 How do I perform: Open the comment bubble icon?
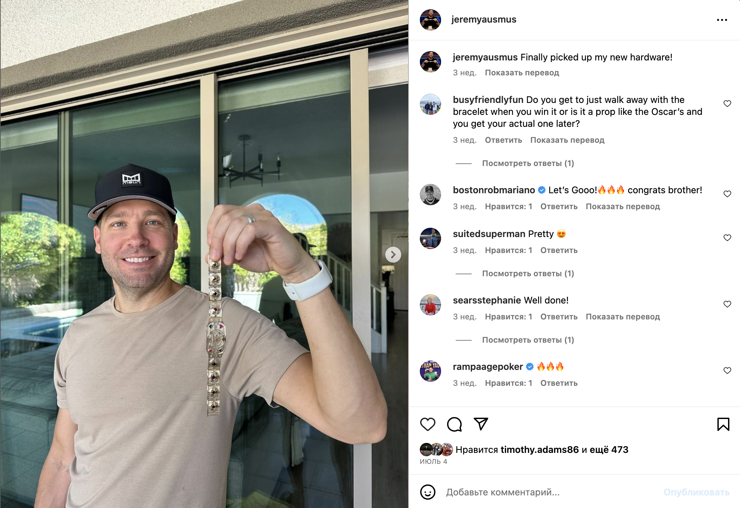(x=454, y=424)
